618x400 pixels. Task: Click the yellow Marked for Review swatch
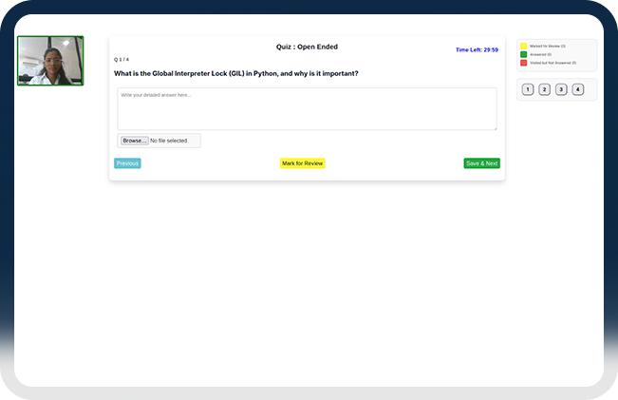[x=523, y=47]
